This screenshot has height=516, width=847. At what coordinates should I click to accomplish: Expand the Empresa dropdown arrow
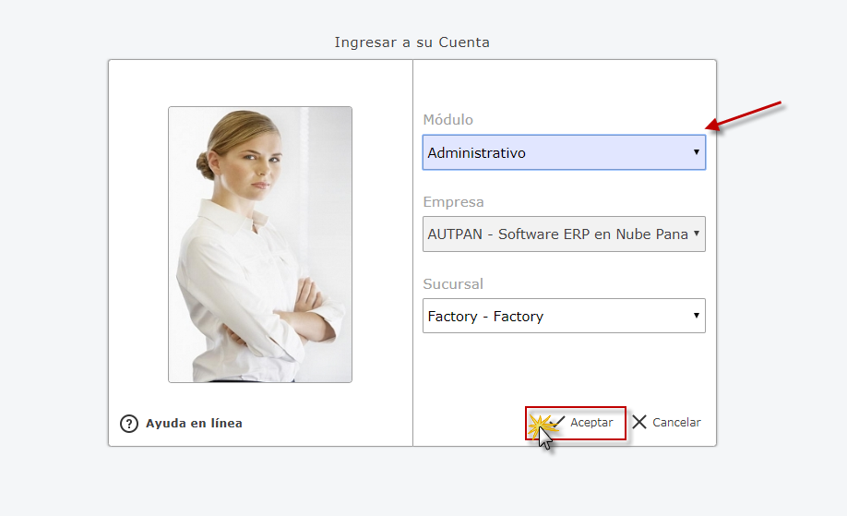click(697, 234)
